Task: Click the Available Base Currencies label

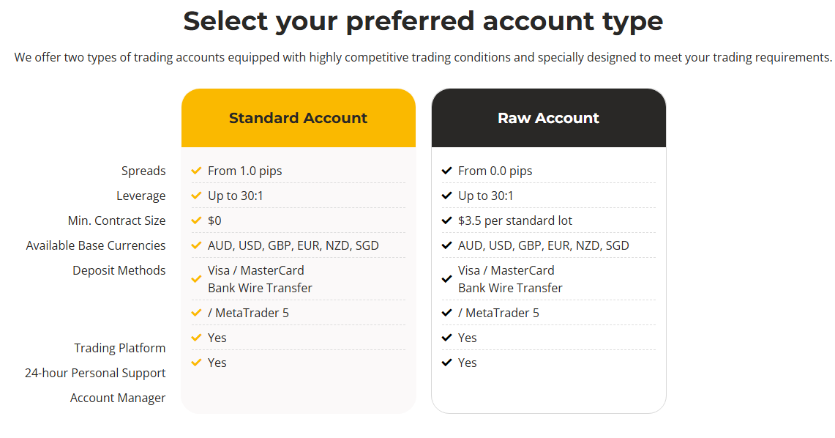Action: pyautogui.click(x=96, y=245)
